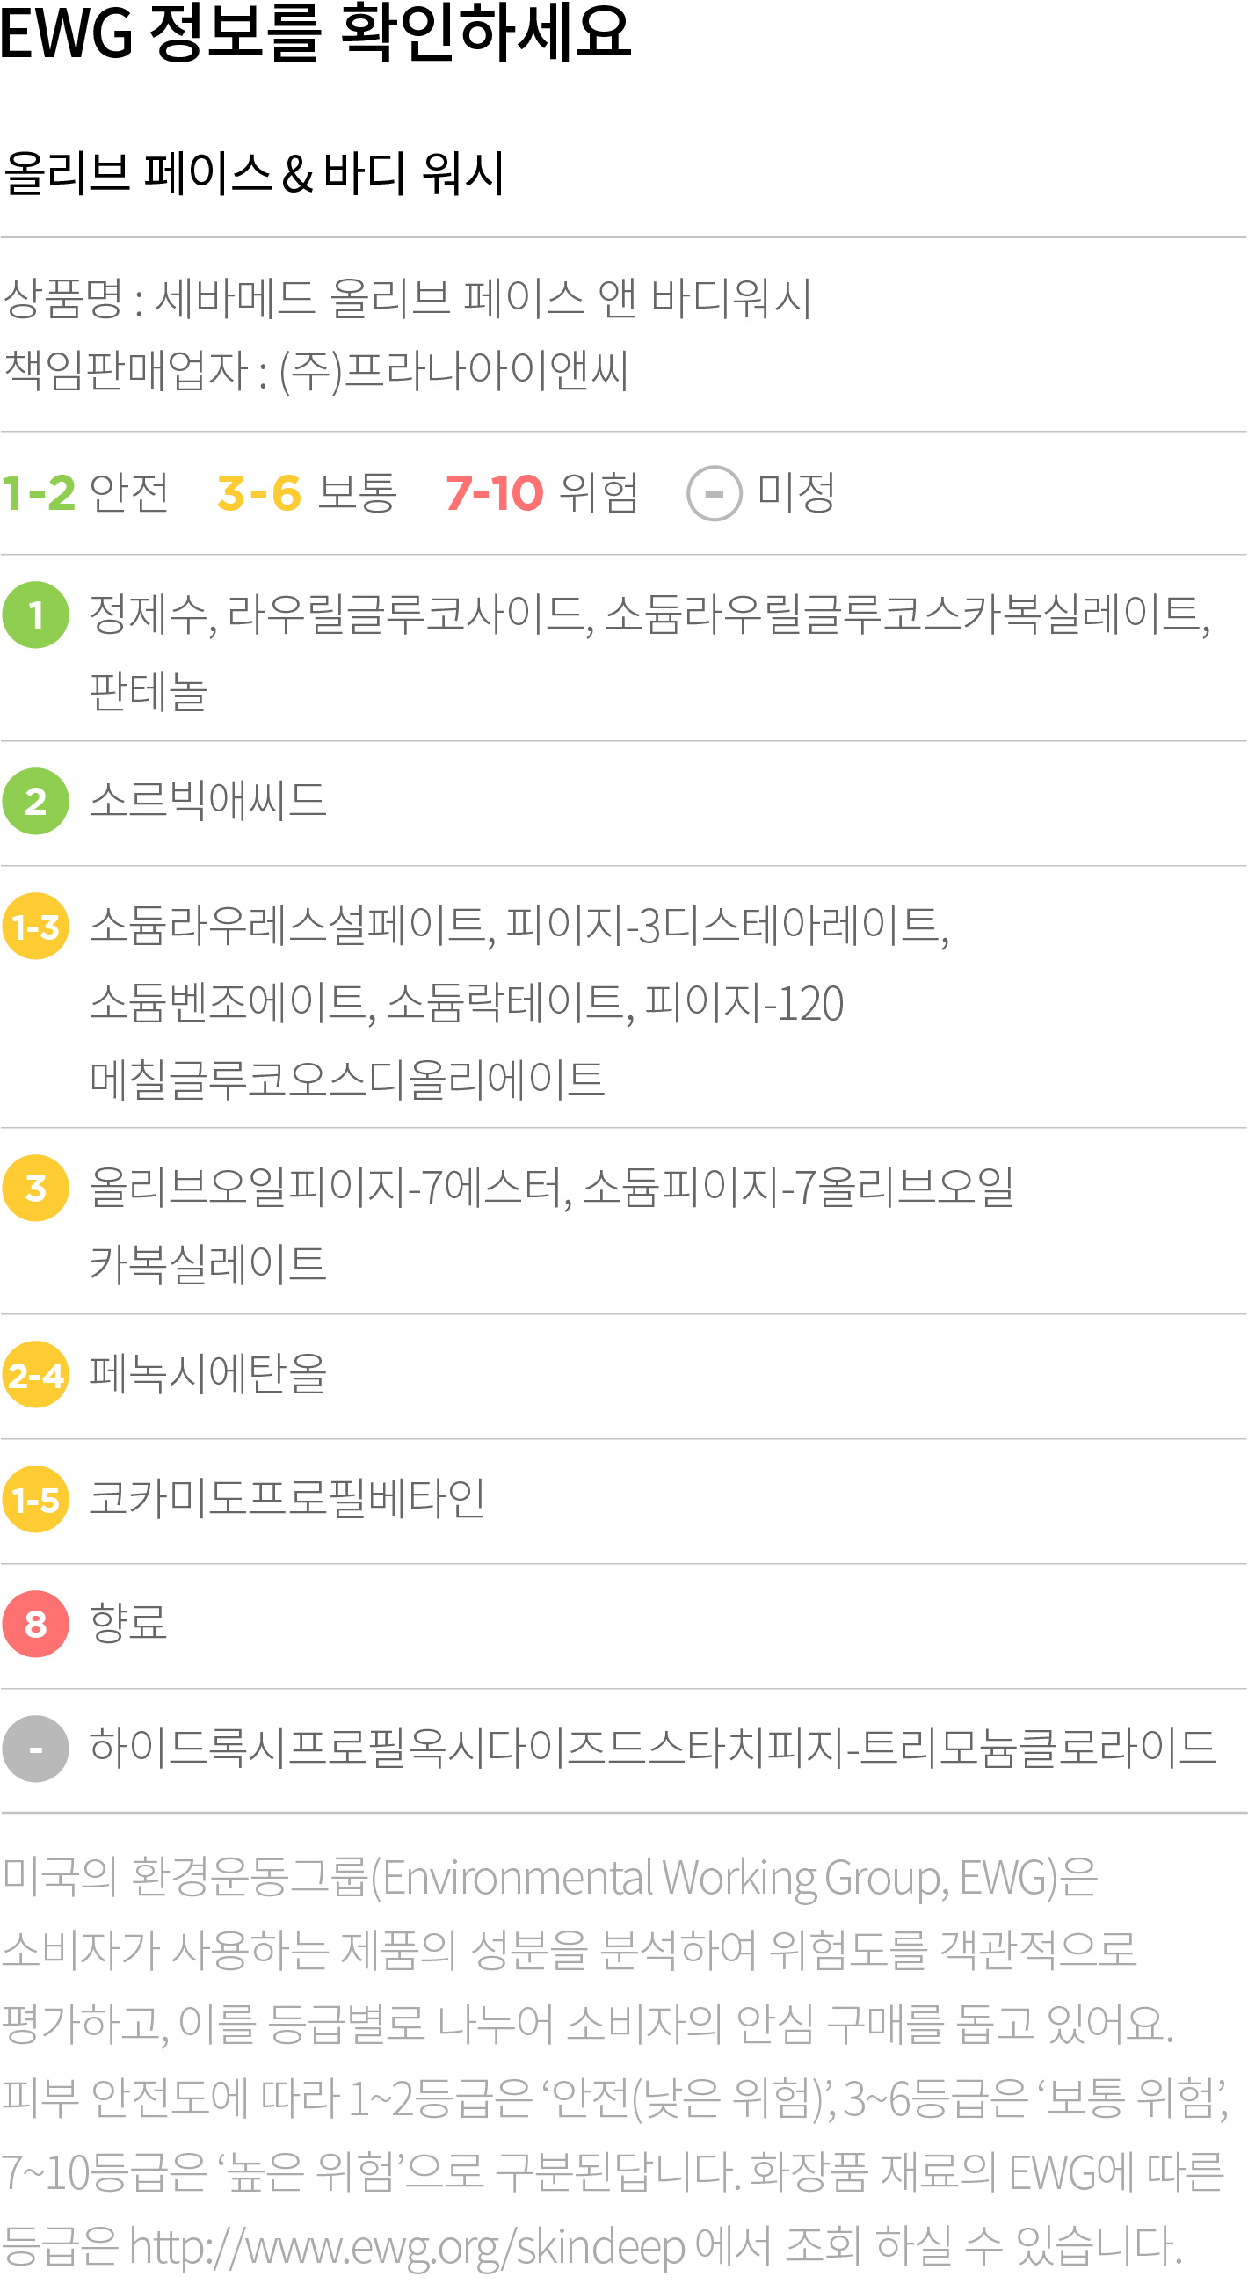
Task: Click the gray undetermined grade badge
Action: tap(35, 1749)
